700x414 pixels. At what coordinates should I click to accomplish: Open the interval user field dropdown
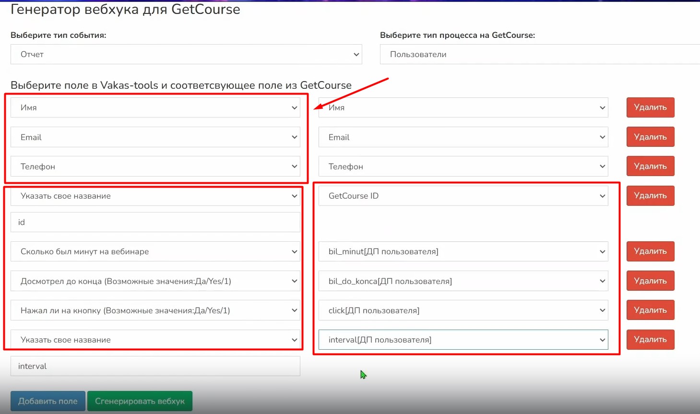463,340
